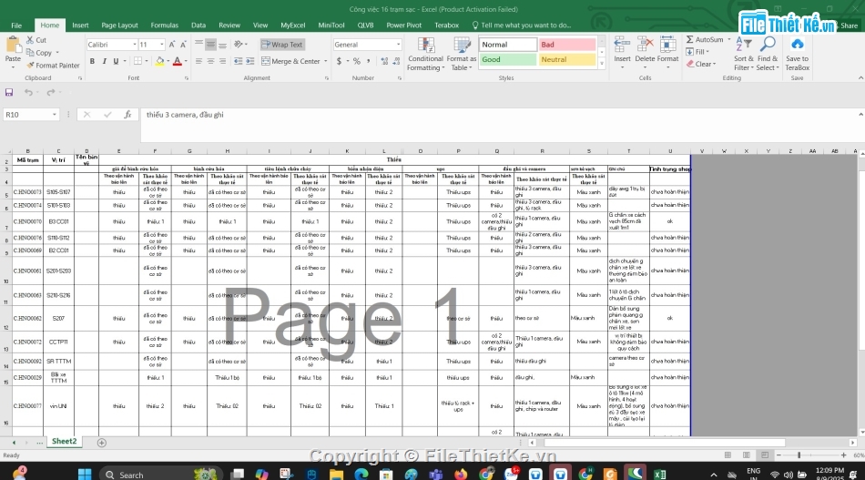Click Format cells icon
This screenshot has height=480, width=865.
click(x=667, y=45)
